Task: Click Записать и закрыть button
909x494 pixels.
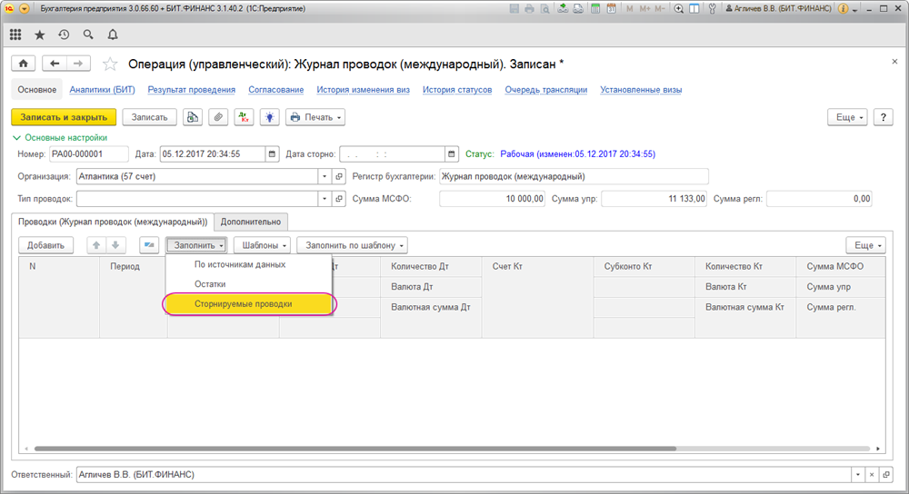Action: pos(64,117)
